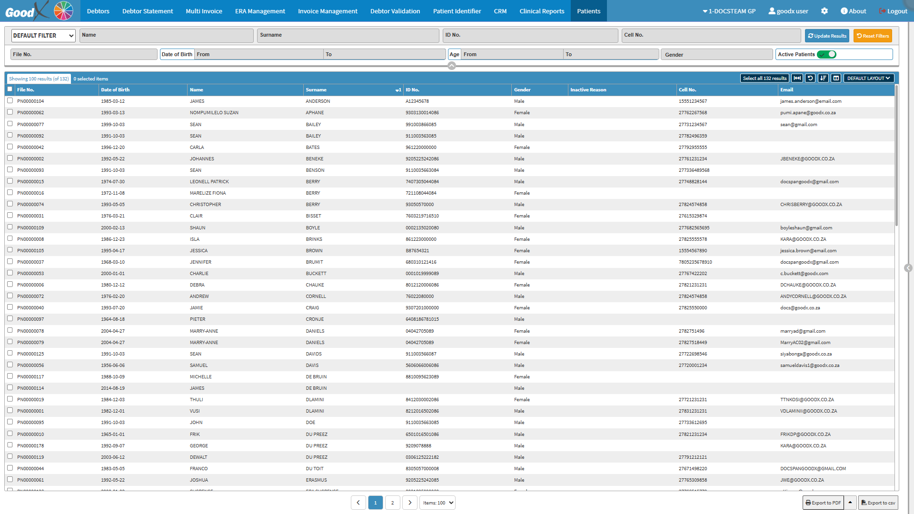Click the auto-fit column width icon
The height and width of the screenshot is (514, 914).
click(797, 78)
